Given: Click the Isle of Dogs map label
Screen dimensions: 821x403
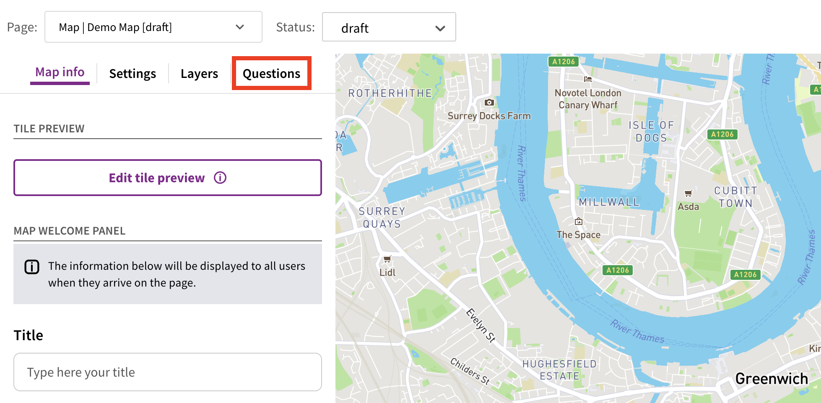Looking at the screenshot, I should click(651, 132).
